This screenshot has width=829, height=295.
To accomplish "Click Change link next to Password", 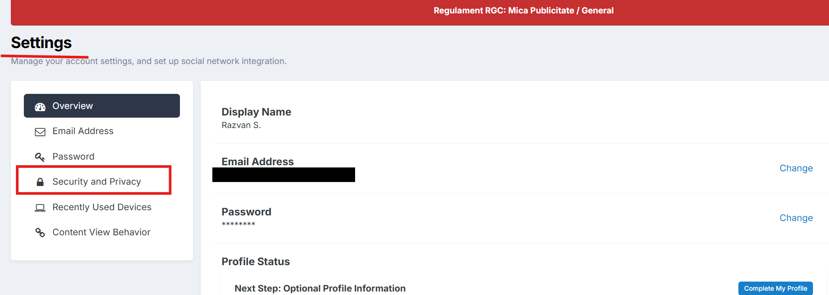I will pyautogui.click(x=796, y=218).
